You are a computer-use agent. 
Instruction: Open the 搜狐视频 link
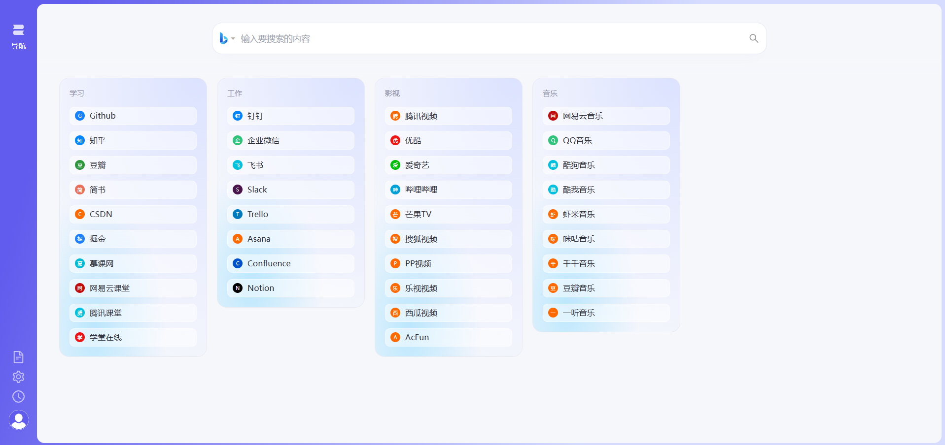coord(449,239)
